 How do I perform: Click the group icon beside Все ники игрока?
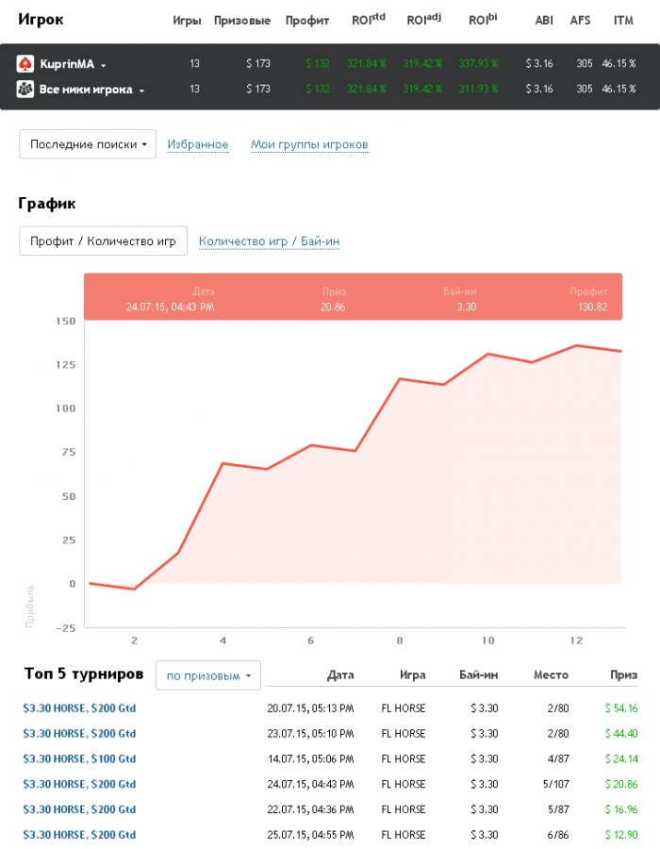(x=25, y=90)
